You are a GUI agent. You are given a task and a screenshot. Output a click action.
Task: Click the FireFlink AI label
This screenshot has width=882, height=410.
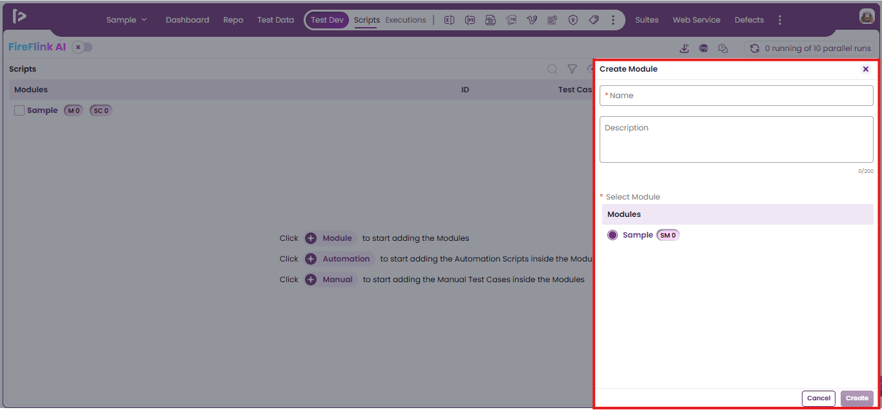(x=37, y=47)
